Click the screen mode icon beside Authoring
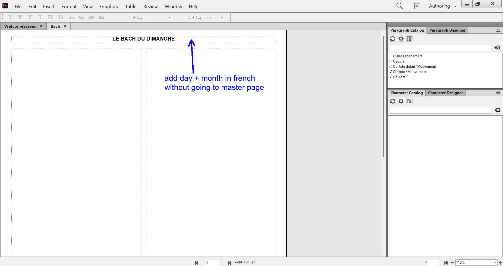Viewport: 503px width, 266px height. [417, 6]
